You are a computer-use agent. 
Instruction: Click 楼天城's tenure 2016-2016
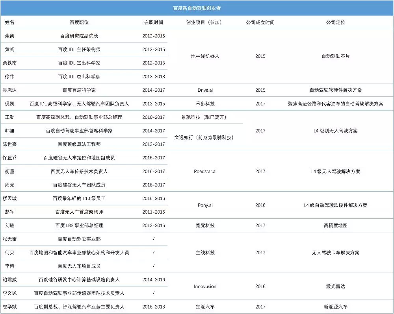click(x=154, y=199)
